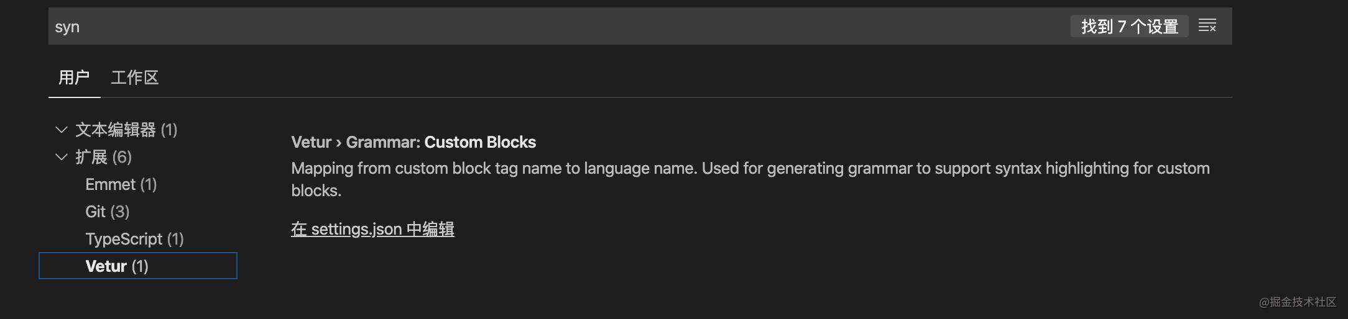
Task: Open the TypeScript (1) settings category
Action: click(x=134, y=239)
